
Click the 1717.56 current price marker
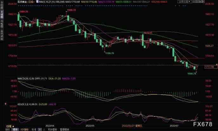[x=210, y=67]
